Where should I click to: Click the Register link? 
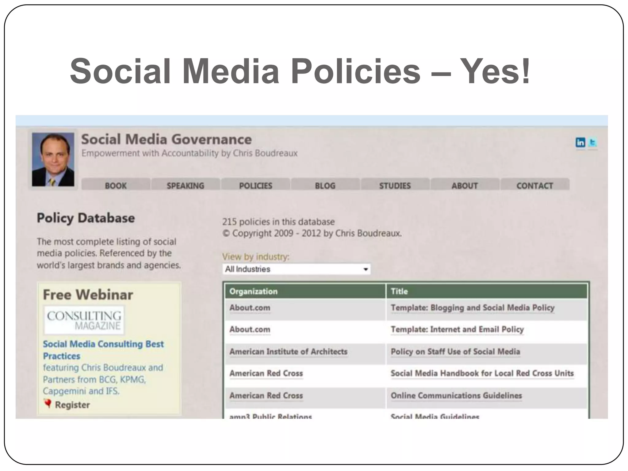72,405
